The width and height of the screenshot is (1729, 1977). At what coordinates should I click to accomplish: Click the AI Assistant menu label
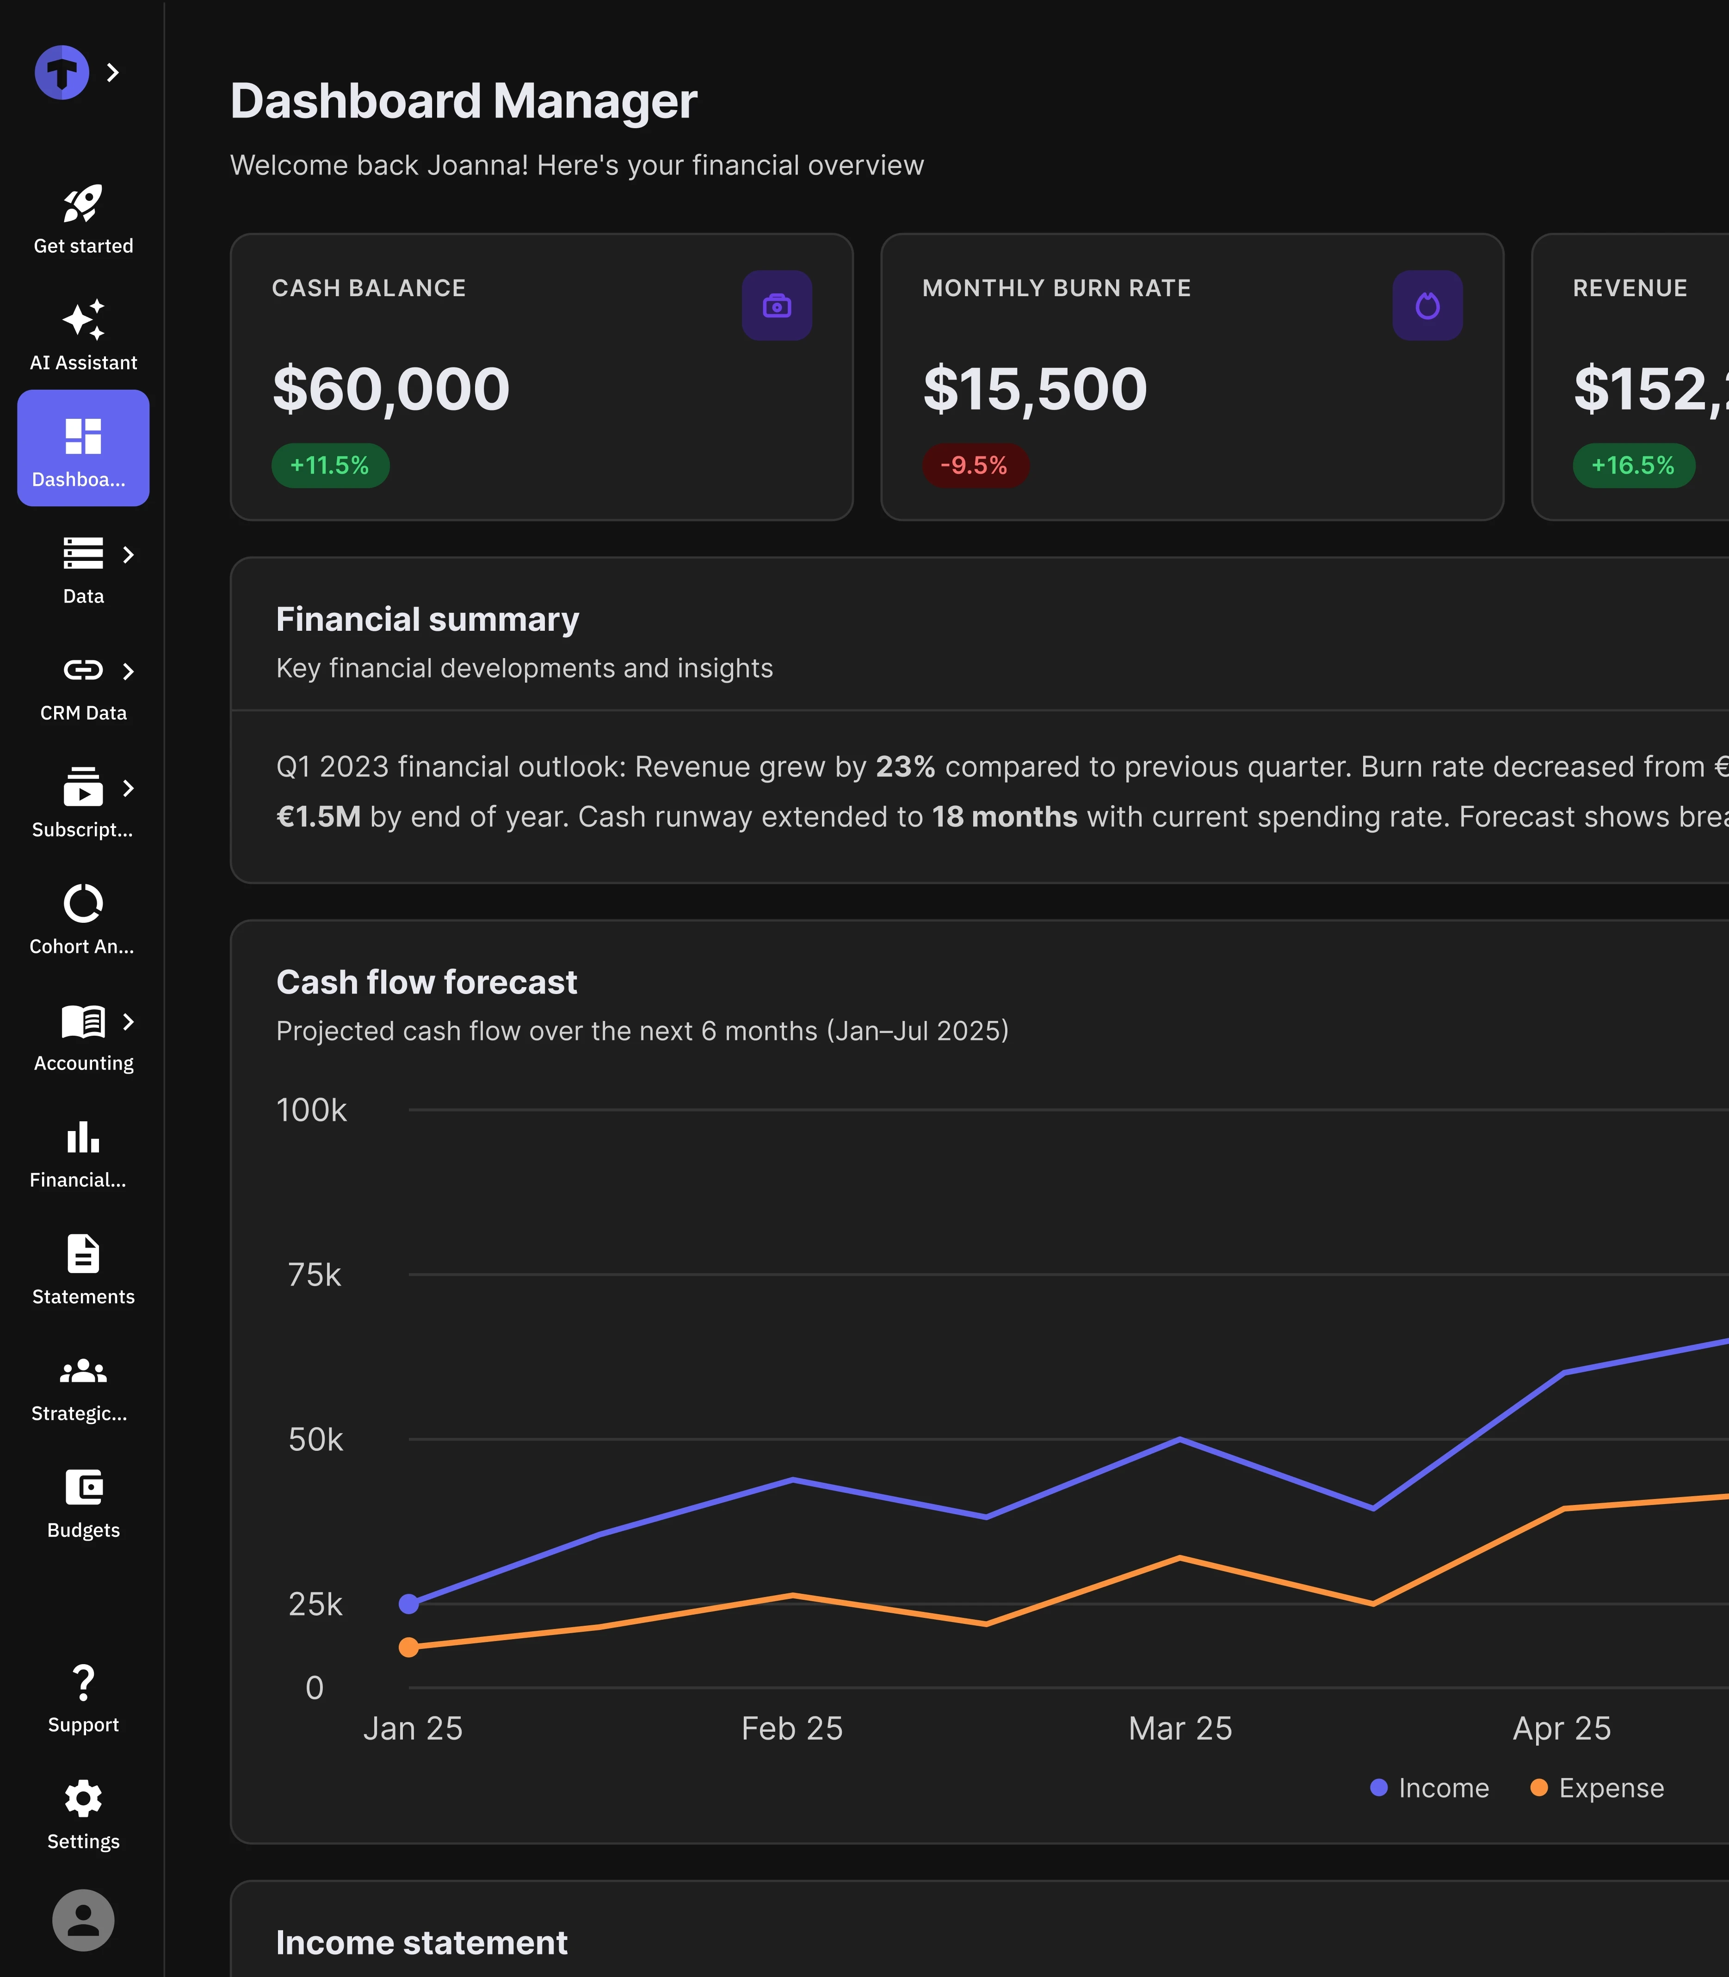pyautogui.click(x=83, y=363)
